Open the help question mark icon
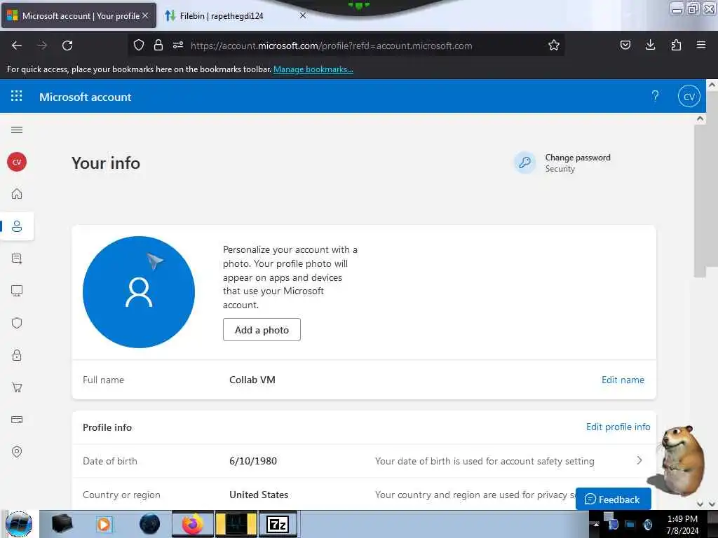718x538 pixels. coord(656,96)
